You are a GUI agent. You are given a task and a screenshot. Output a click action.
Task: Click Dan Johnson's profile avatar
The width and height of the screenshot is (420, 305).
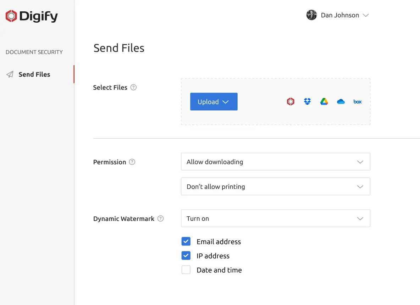click(311, 15)
